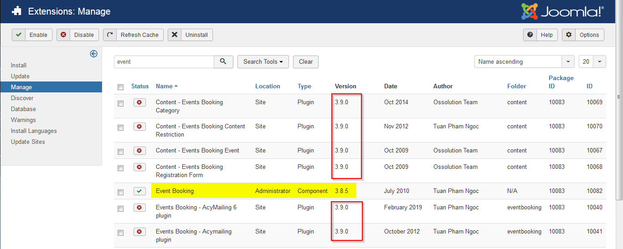Click the magnifier search button
623x249 pixels.
(x=223, y=61)
